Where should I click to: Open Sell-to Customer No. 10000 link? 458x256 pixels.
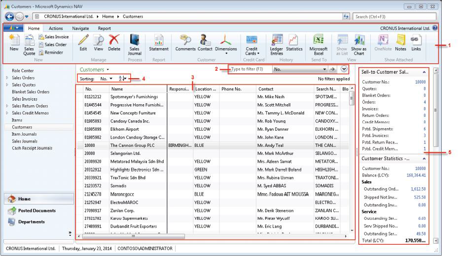(x=421, y=82)
